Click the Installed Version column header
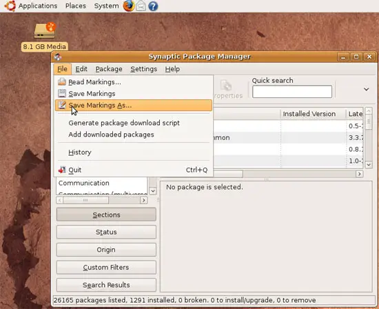The width and height of the screenshot is (379, 309). pyautogui.click(x=314, y=114)
